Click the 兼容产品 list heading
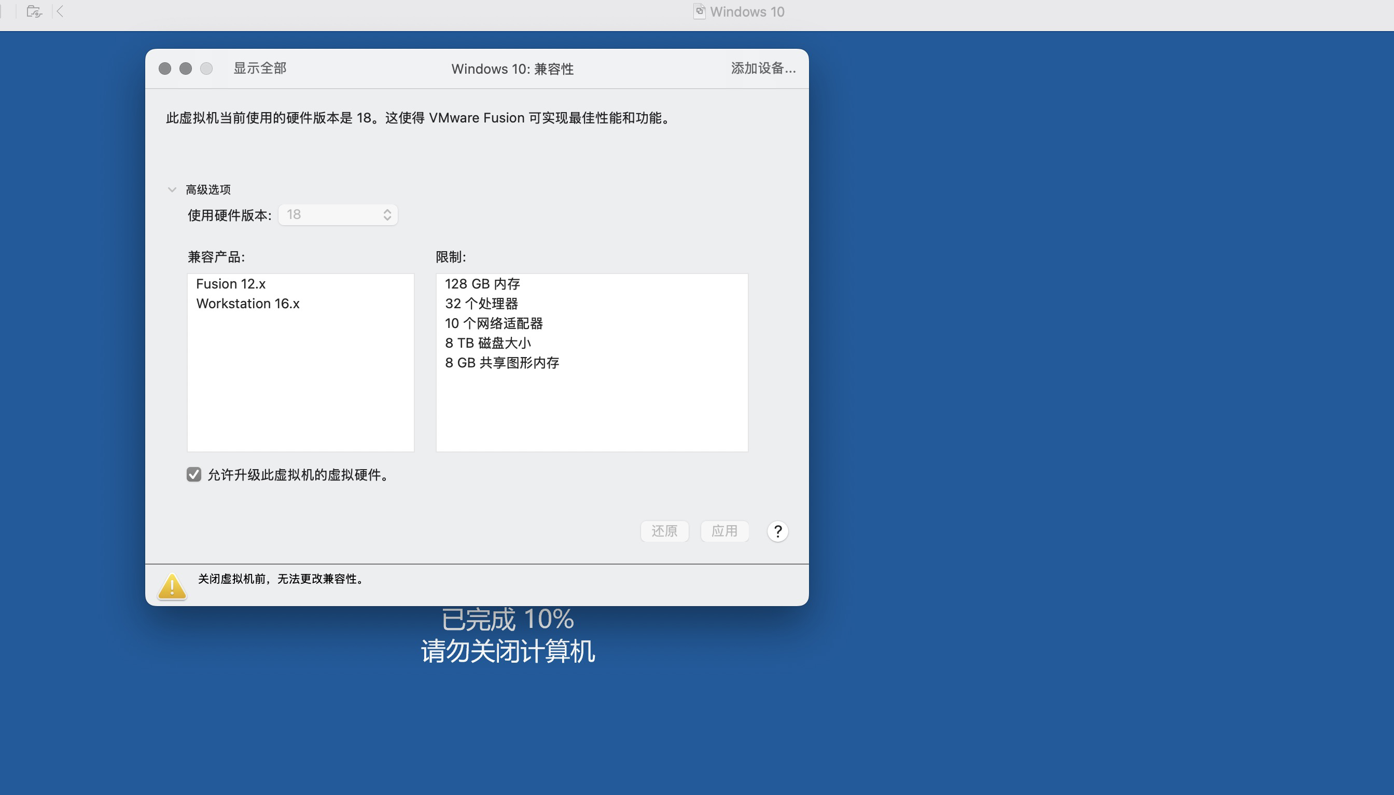The image size is (1394, 795). (x=216, y=257)
